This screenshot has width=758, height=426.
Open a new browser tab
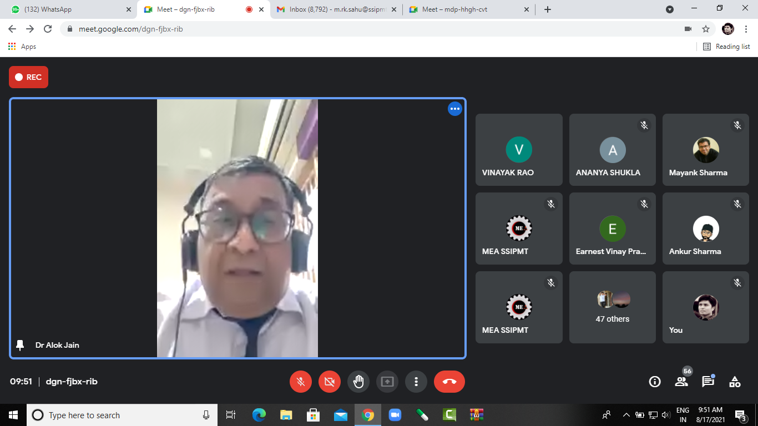pyautogui.click(x=548, y=9)
